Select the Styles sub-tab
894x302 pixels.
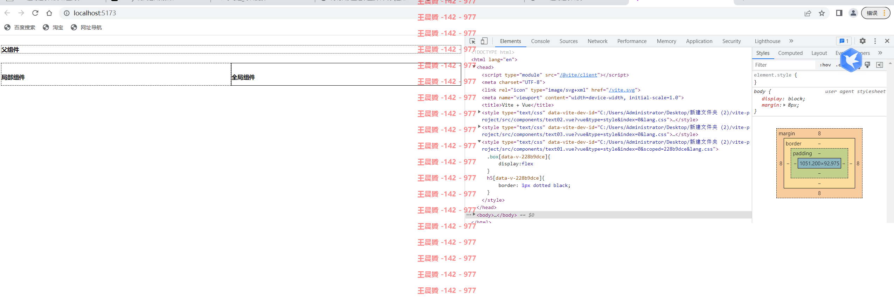[x=763, y=53]
